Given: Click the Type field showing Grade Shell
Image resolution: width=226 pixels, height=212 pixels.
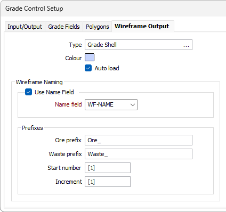Looking at the screenshot, I should click(x=139, y=45).
